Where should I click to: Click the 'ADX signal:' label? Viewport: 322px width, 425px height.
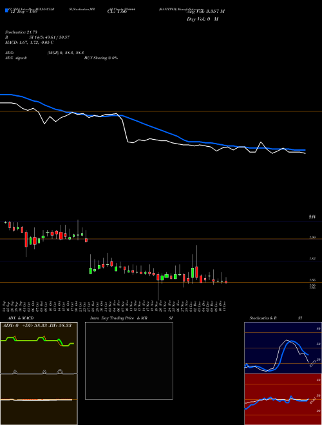click(16, 58)
